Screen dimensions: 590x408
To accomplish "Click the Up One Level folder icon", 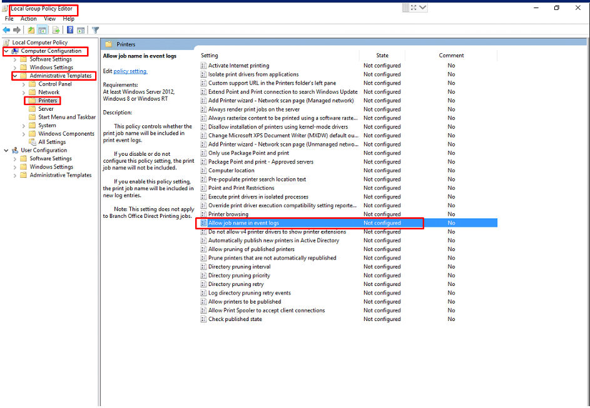I will pyautogui.click(x=31, y=30).
